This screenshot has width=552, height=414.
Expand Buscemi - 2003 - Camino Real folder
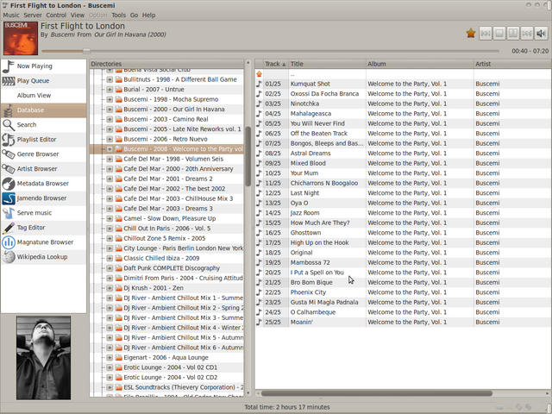point(110,119)
